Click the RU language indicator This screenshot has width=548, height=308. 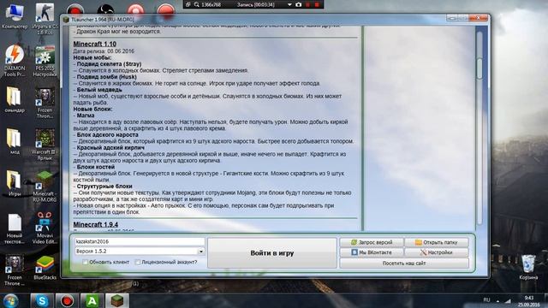click(487, 300)
